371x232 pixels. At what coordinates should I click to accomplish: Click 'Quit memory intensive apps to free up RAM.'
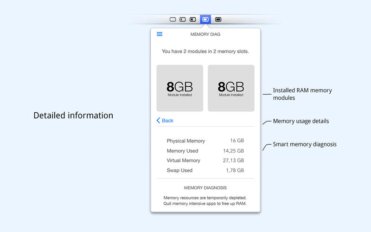205,204
